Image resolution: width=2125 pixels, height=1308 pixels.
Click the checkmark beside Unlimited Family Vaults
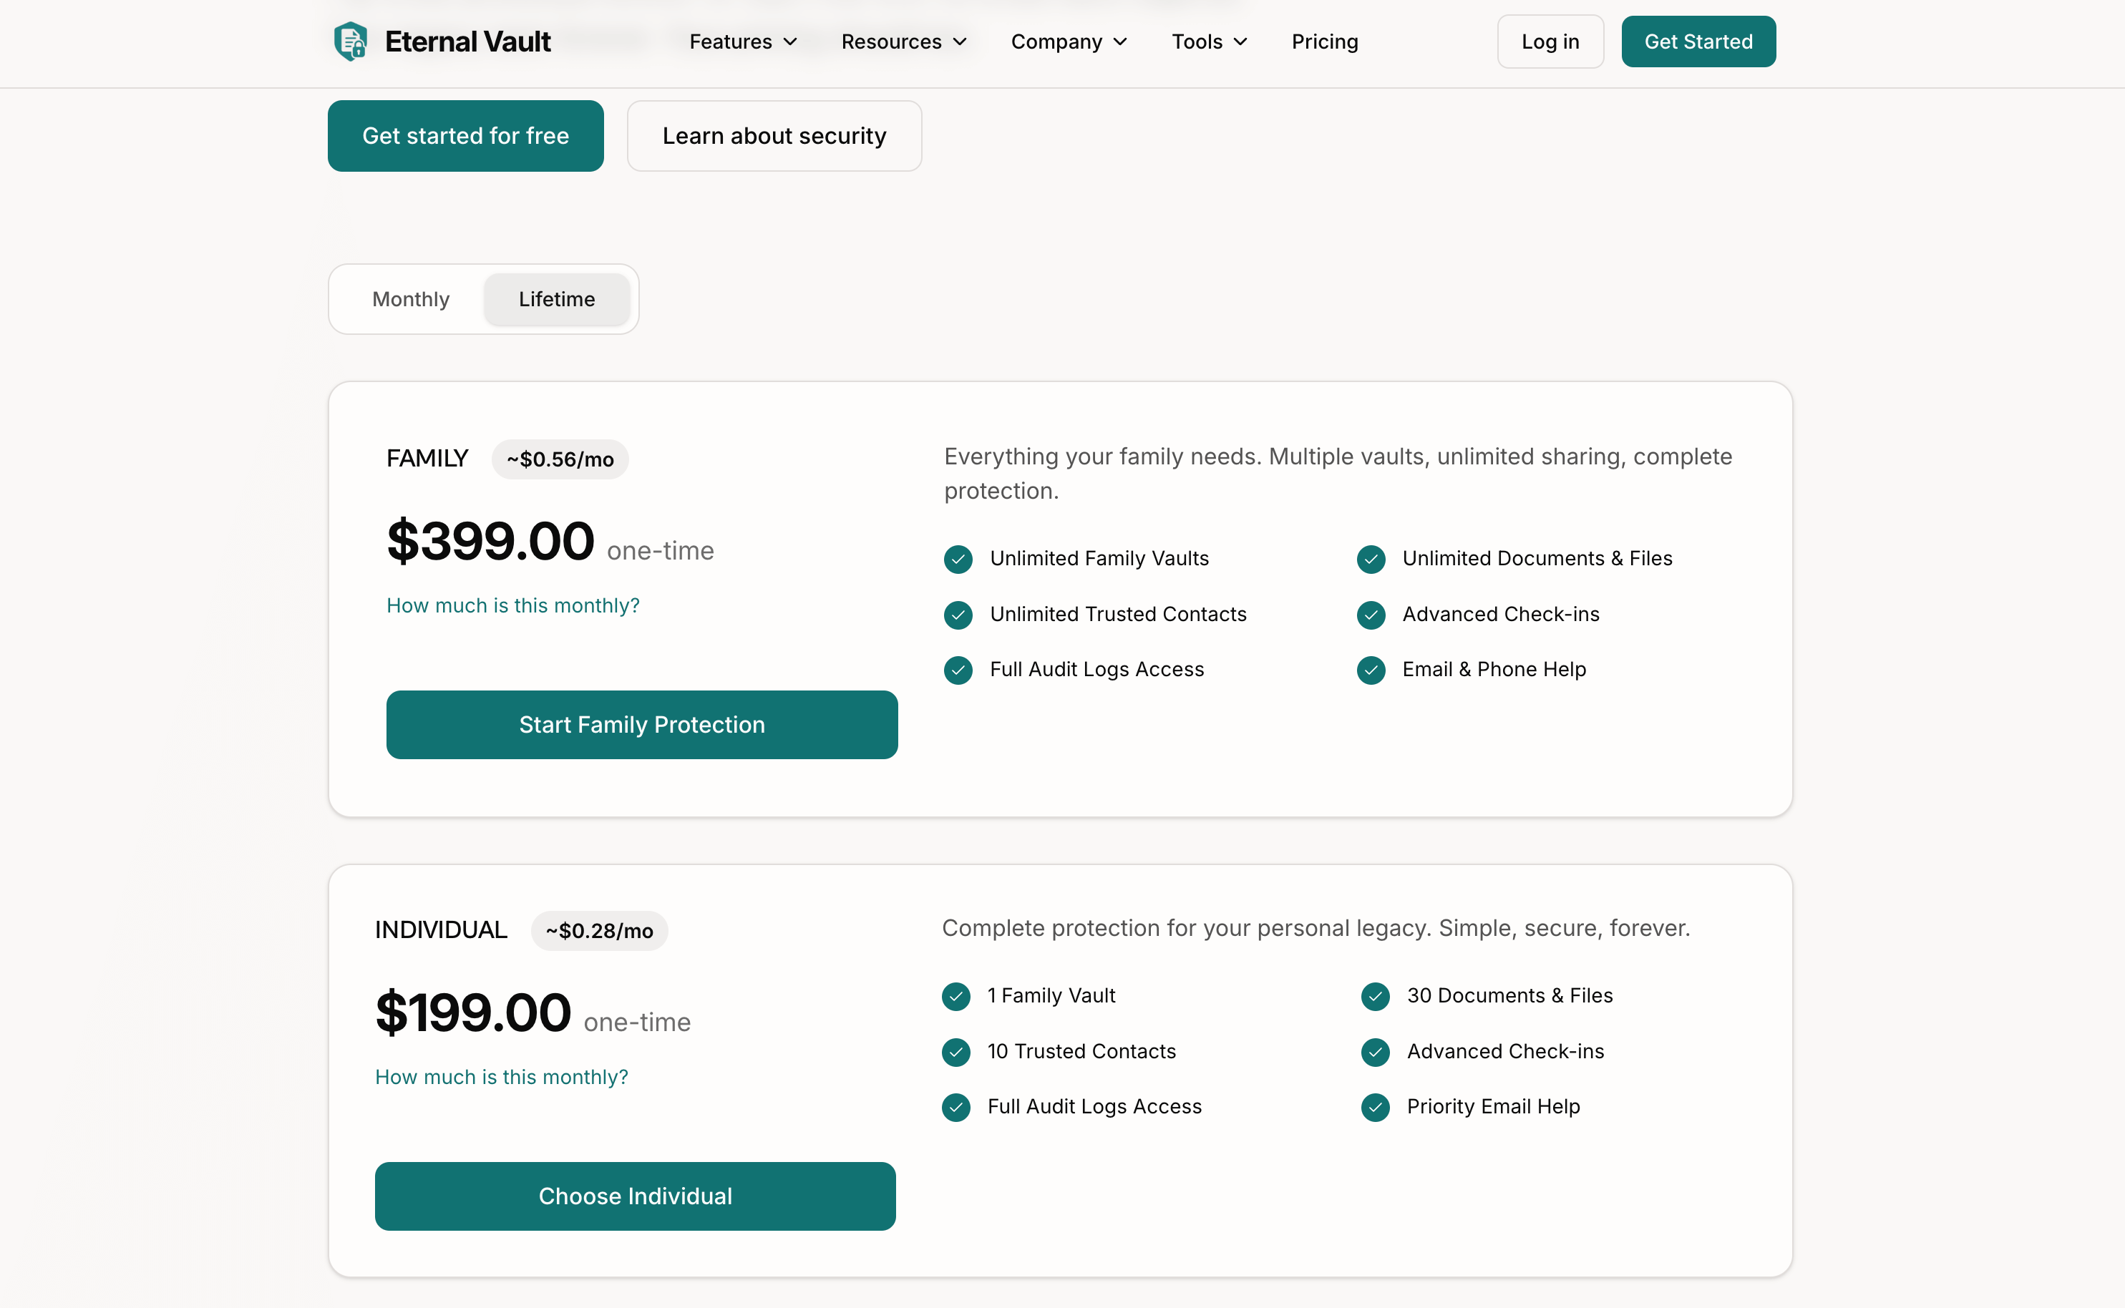pyautogui.click(x=958, y=559)
